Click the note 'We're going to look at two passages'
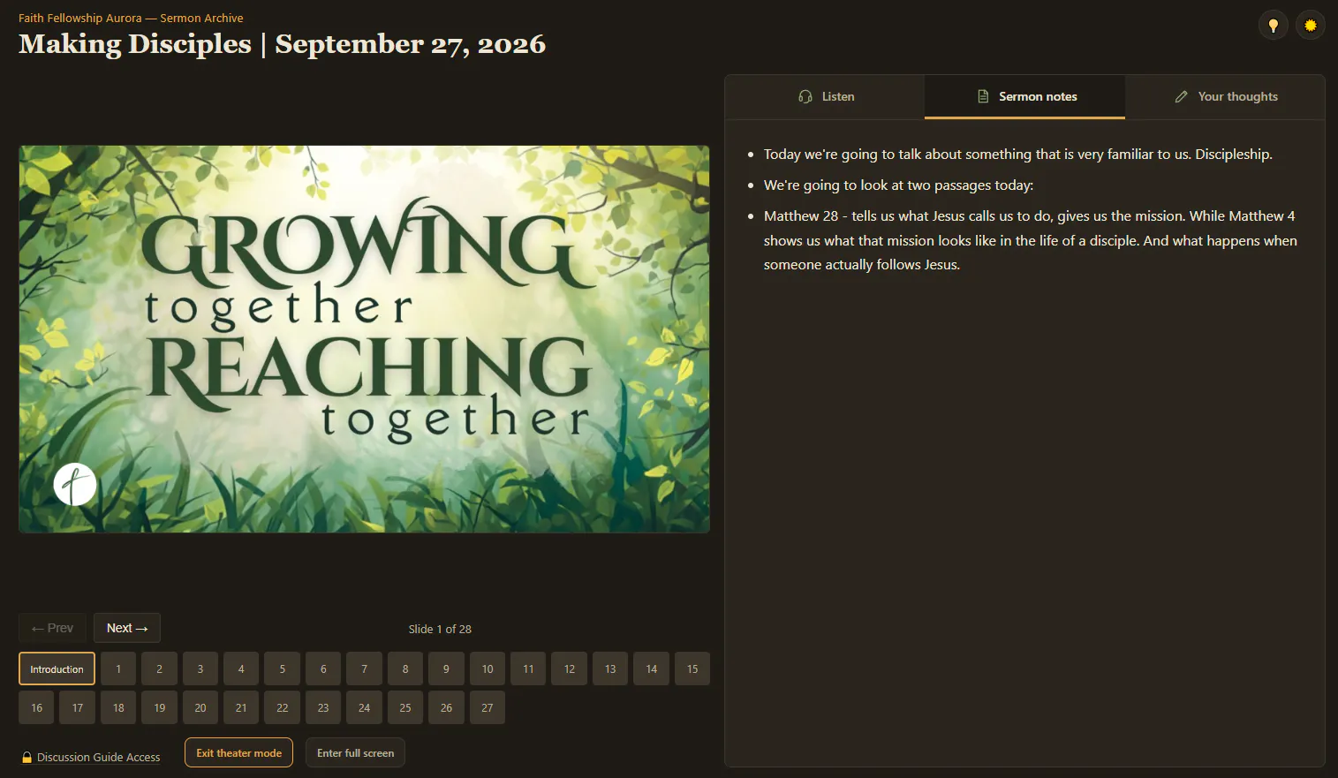The height and width of the screenshot is (778, 1338). pos(898,185)
